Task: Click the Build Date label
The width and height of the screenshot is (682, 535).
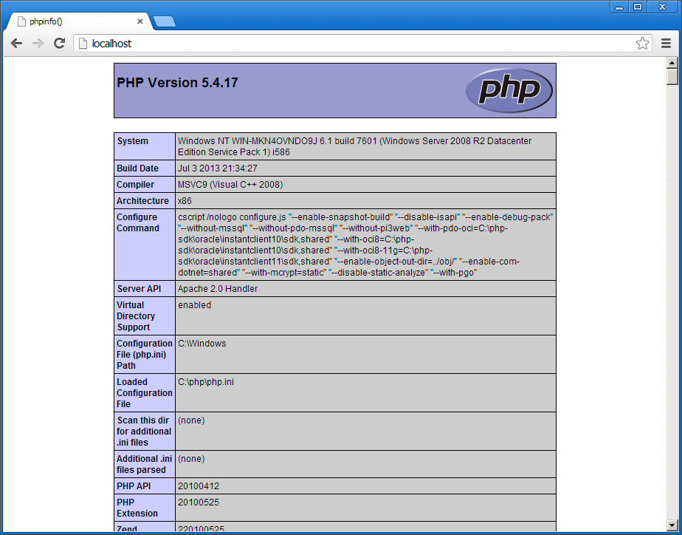Action: (x=137, y=168)
